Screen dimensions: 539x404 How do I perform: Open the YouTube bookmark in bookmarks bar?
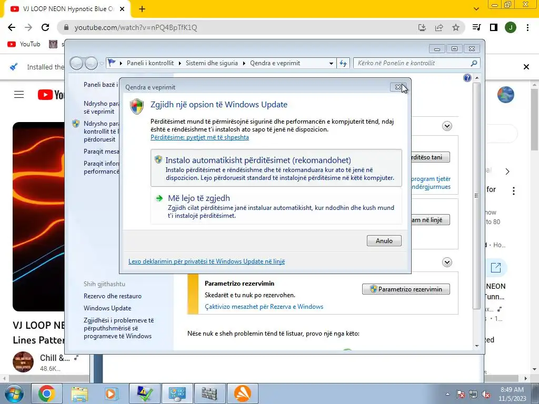(x=24, y=44)
